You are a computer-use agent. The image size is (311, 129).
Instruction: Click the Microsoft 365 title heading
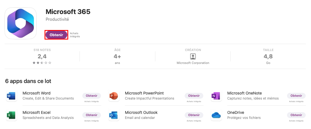click(x=68, y=11)
